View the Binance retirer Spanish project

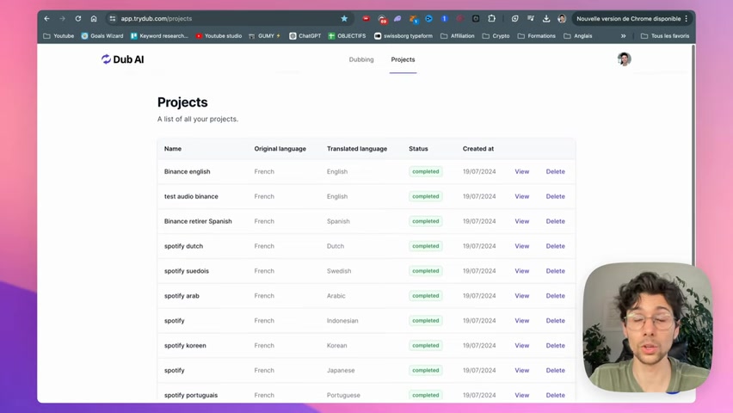click(x=521, y=221)
